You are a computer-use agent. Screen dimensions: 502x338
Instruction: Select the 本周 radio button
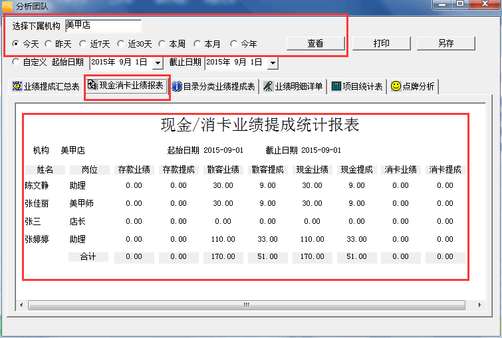pyautogui.click(x=162, y=43)
